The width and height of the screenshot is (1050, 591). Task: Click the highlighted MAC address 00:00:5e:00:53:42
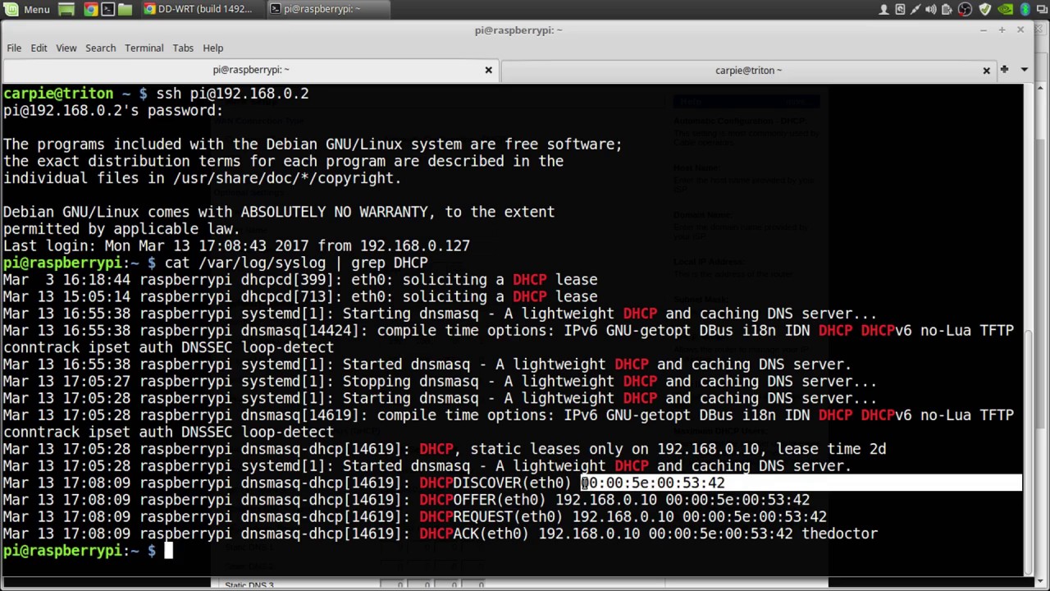click(x=653, y=483)
